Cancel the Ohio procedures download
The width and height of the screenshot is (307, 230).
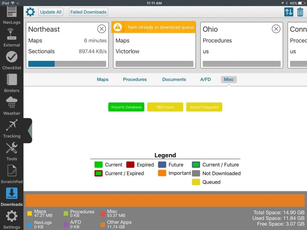click(276, 29)
